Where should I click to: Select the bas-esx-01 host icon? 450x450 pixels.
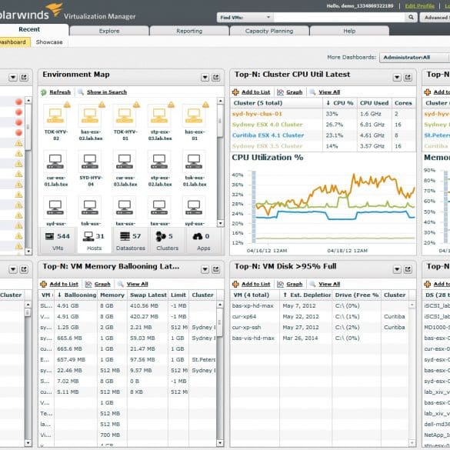pyautogui.click(x=195, y=115)
